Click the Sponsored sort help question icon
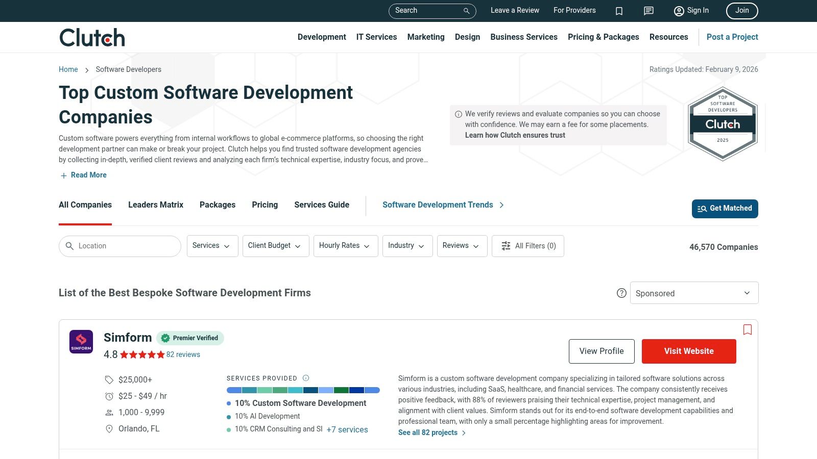The image size is (817, 459). pyautogui.click(x=621, y=293)
